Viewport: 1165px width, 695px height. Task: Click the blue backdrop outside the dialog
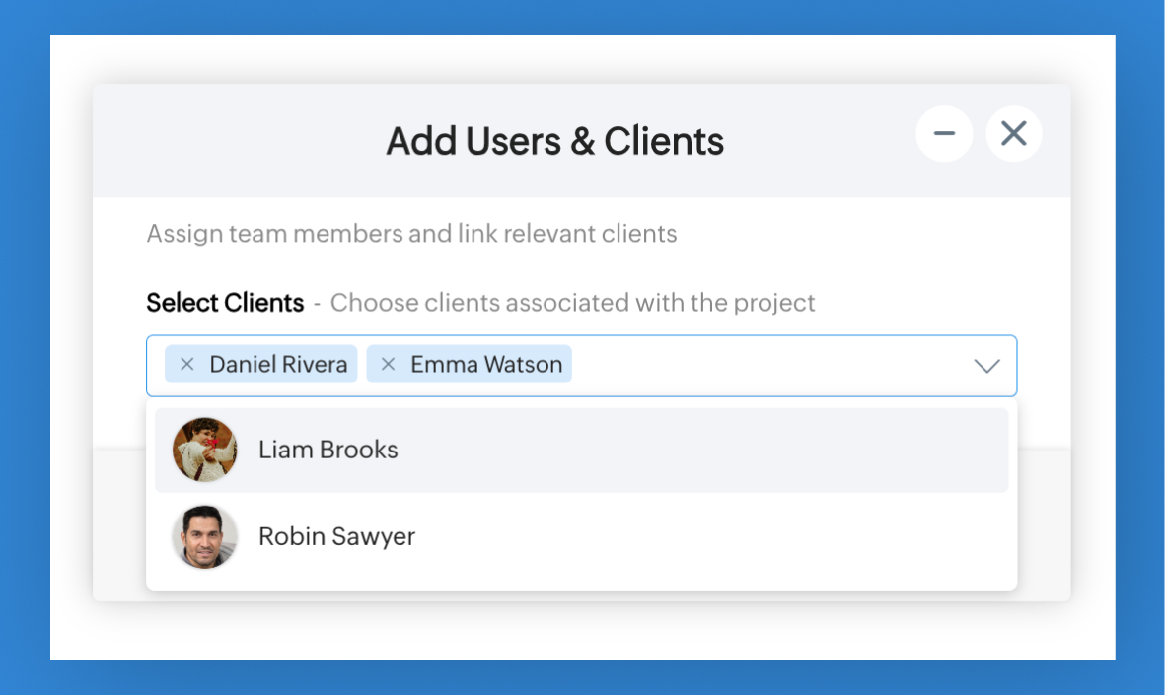point(25,345)
